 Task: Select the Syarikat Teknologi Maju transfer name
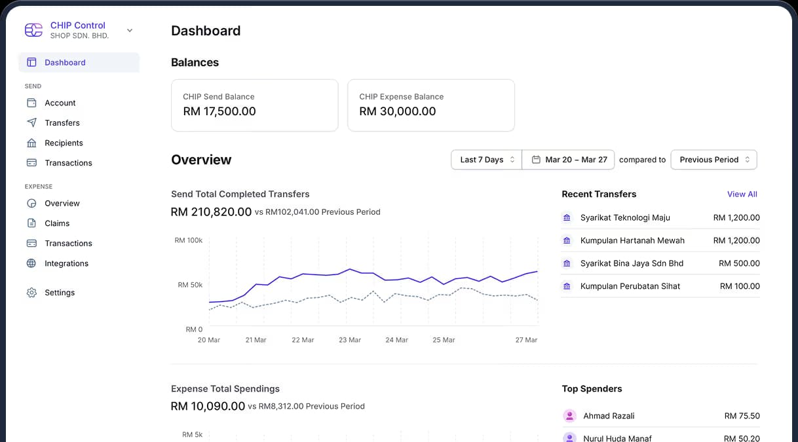click(625, 217)
